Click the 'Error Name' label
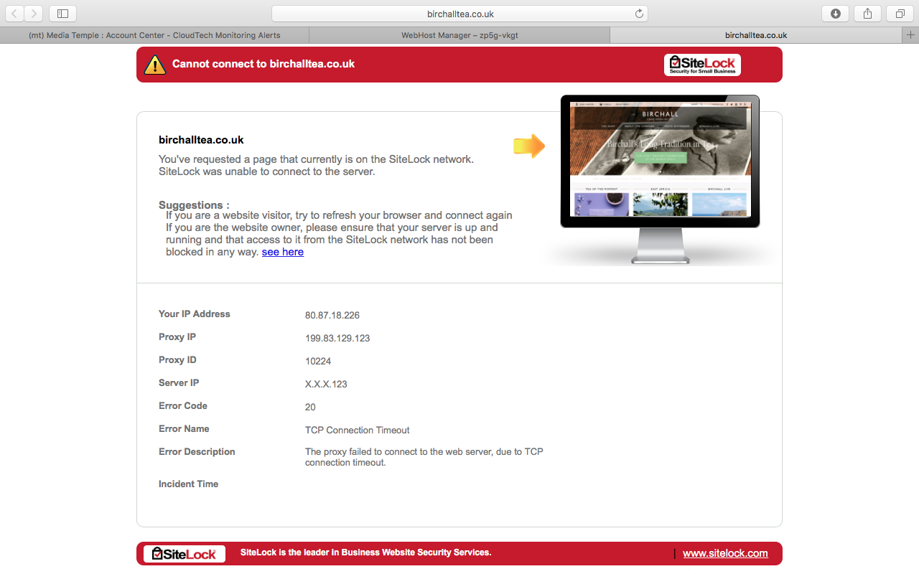The height and width of the screenshot is (574, 919). pos(184,428)
